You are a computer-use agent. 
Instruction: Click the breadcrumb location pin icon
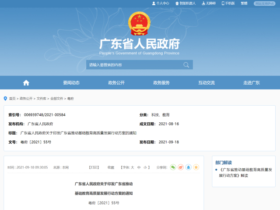(x=5, y=99)
